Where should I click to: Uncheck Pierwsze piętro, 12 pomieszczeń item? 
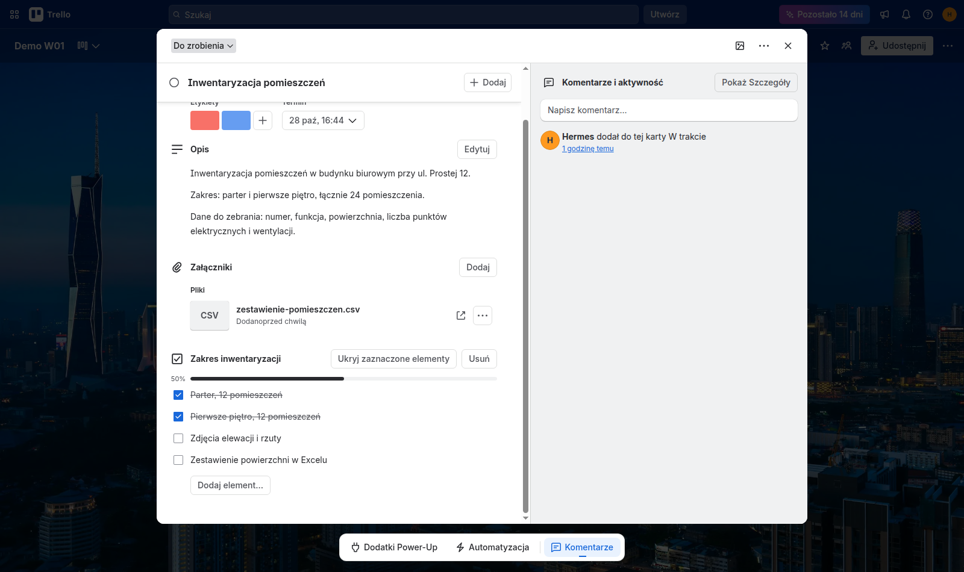pyautogui.click(x=178, y=417)
